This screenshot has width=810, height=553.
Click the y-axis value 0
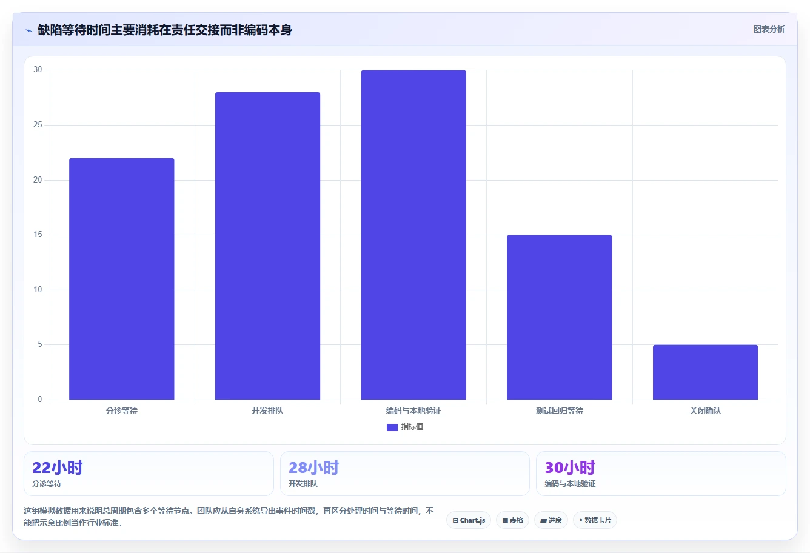point(40,400)
